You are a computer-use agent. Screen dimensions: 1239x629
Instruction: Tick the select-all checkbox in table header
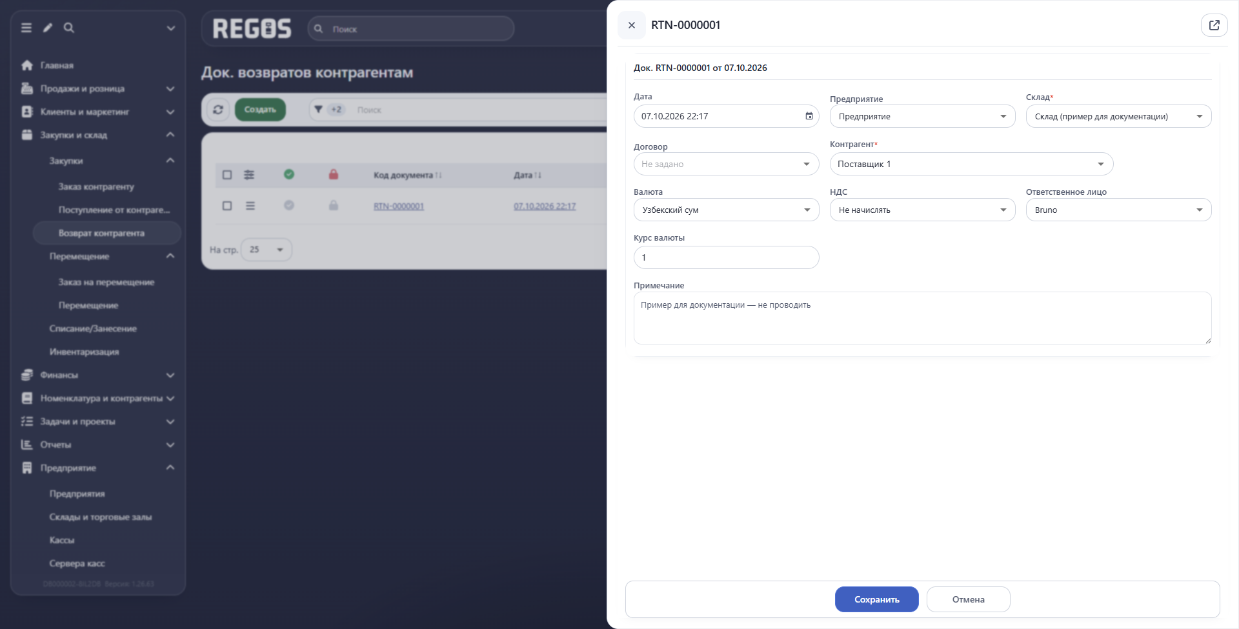click(x=227, y=175)
